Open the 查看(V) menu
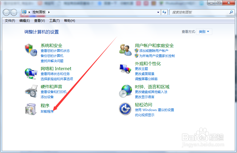The height and width of the screenshot is (153, 237). pyautogui.click(x=39, y=21)
